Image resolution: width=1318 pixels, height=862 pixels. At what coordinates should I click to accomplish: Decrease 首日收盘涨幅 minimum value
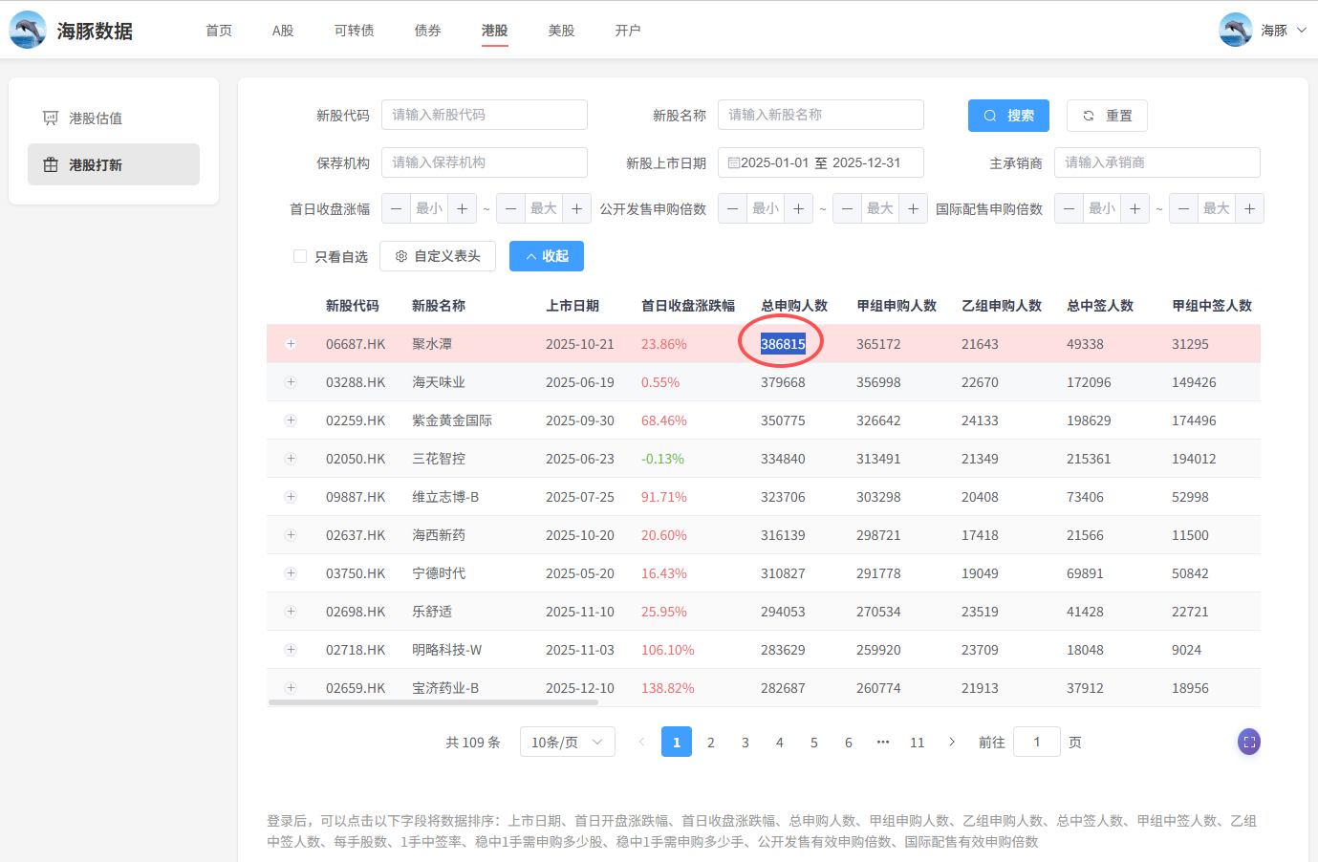point(396,208)
